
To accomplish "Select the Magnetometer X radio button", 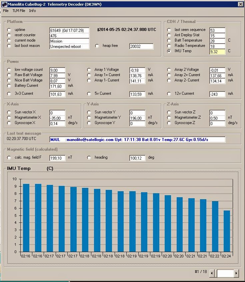I will click(9, 118).
